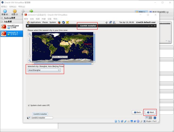174x132 pixels.
Task: Open Places menu in GNOME panel
Action: [x=45, y=22]
